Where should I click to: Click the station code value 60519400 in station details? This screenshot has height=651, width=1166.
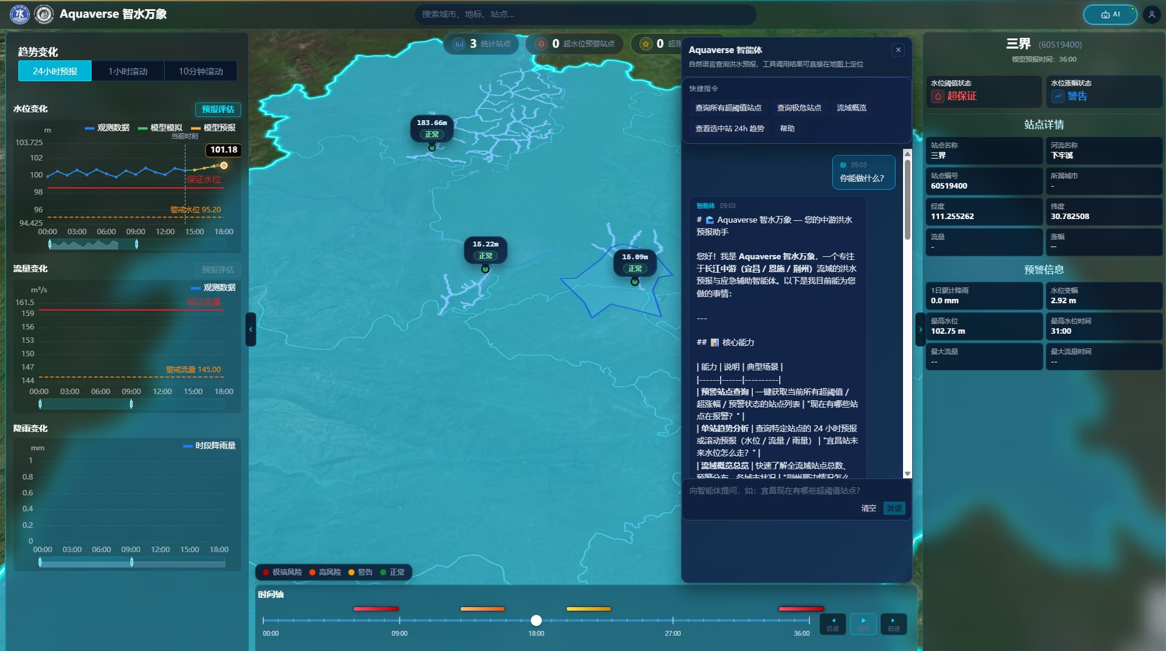(x=949, y=186)
